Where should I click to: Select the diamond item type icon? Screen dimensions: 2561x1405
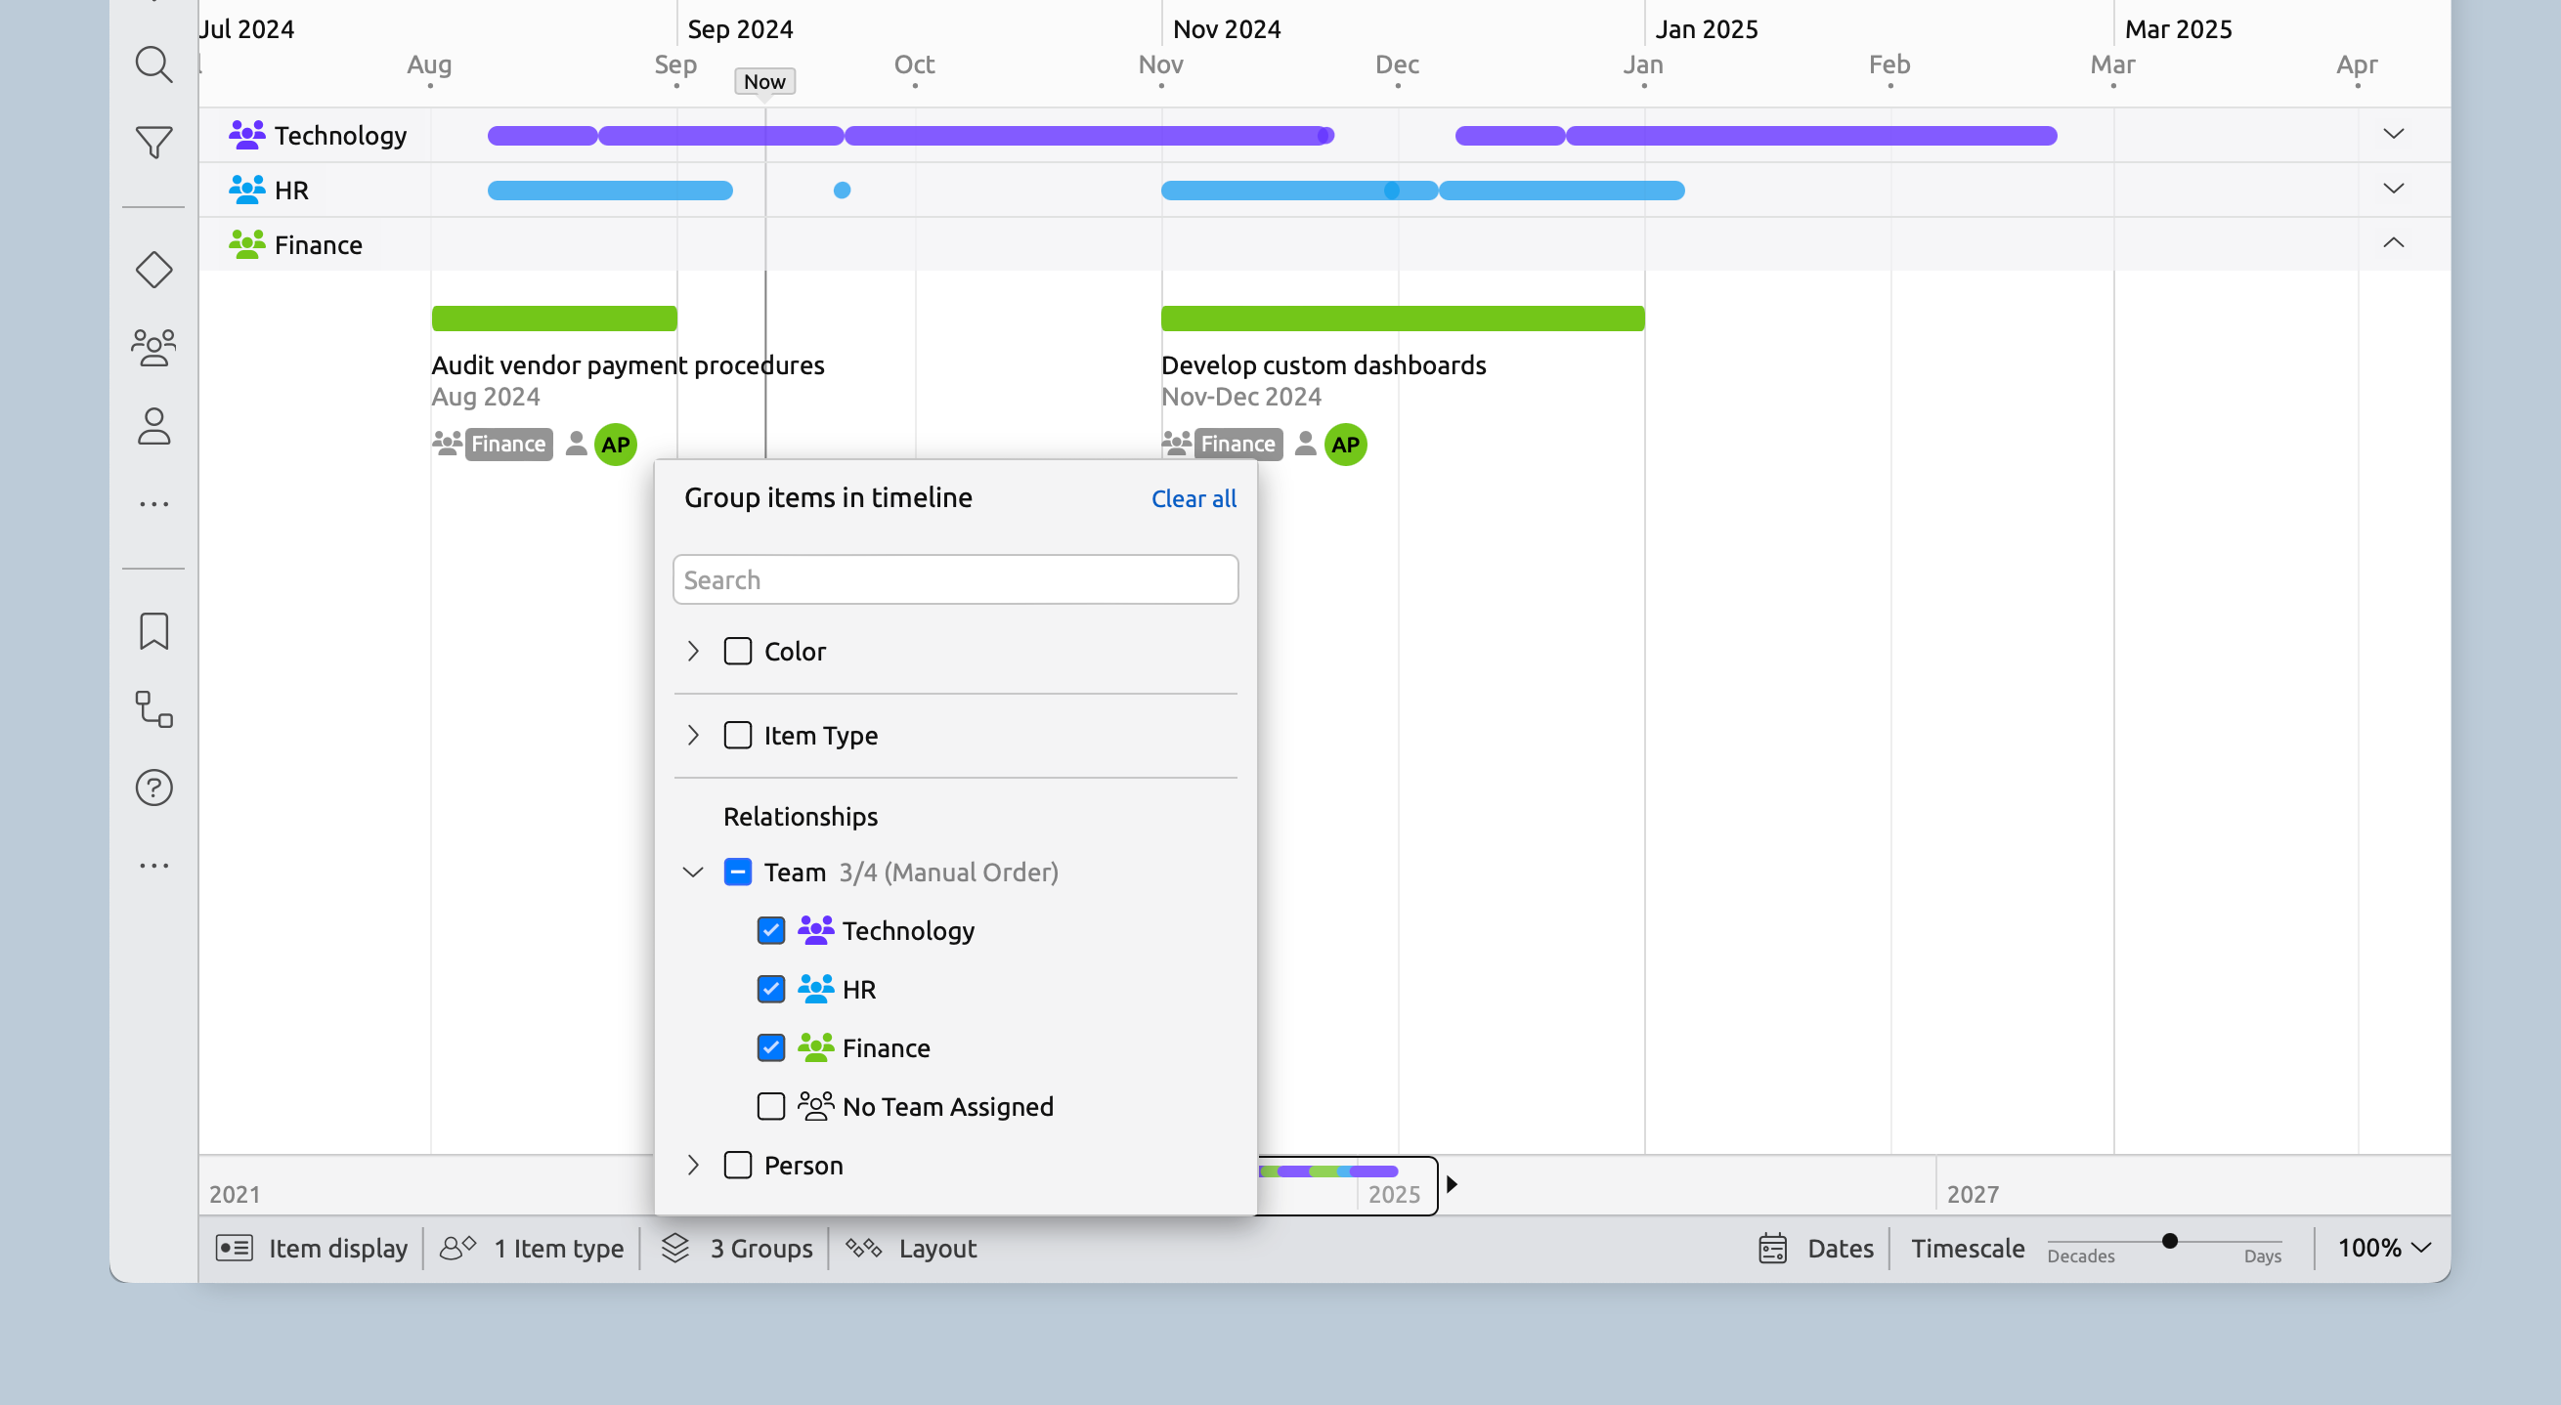[154, 270]
